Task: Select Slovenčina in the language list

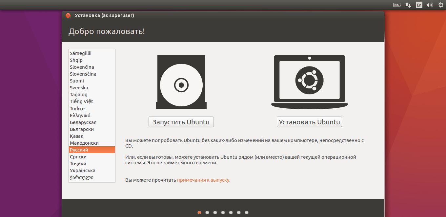Action: pos(92,67)
